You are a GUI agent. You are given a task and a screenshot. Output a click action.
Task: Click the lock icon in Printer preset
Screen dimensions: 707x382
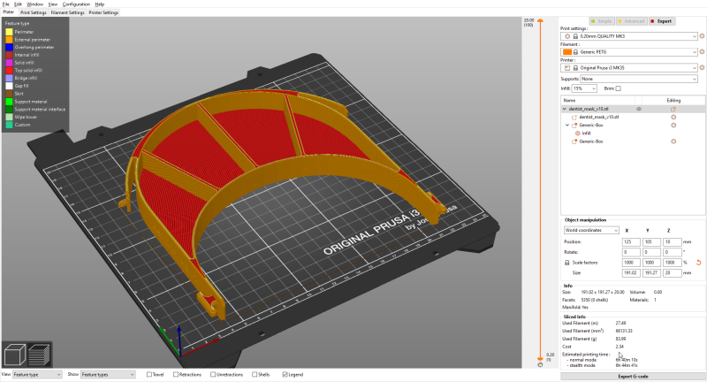point(575,68)
